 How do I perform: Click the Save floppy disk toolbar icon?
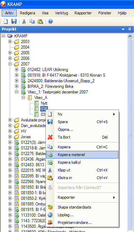coord(14,21)
